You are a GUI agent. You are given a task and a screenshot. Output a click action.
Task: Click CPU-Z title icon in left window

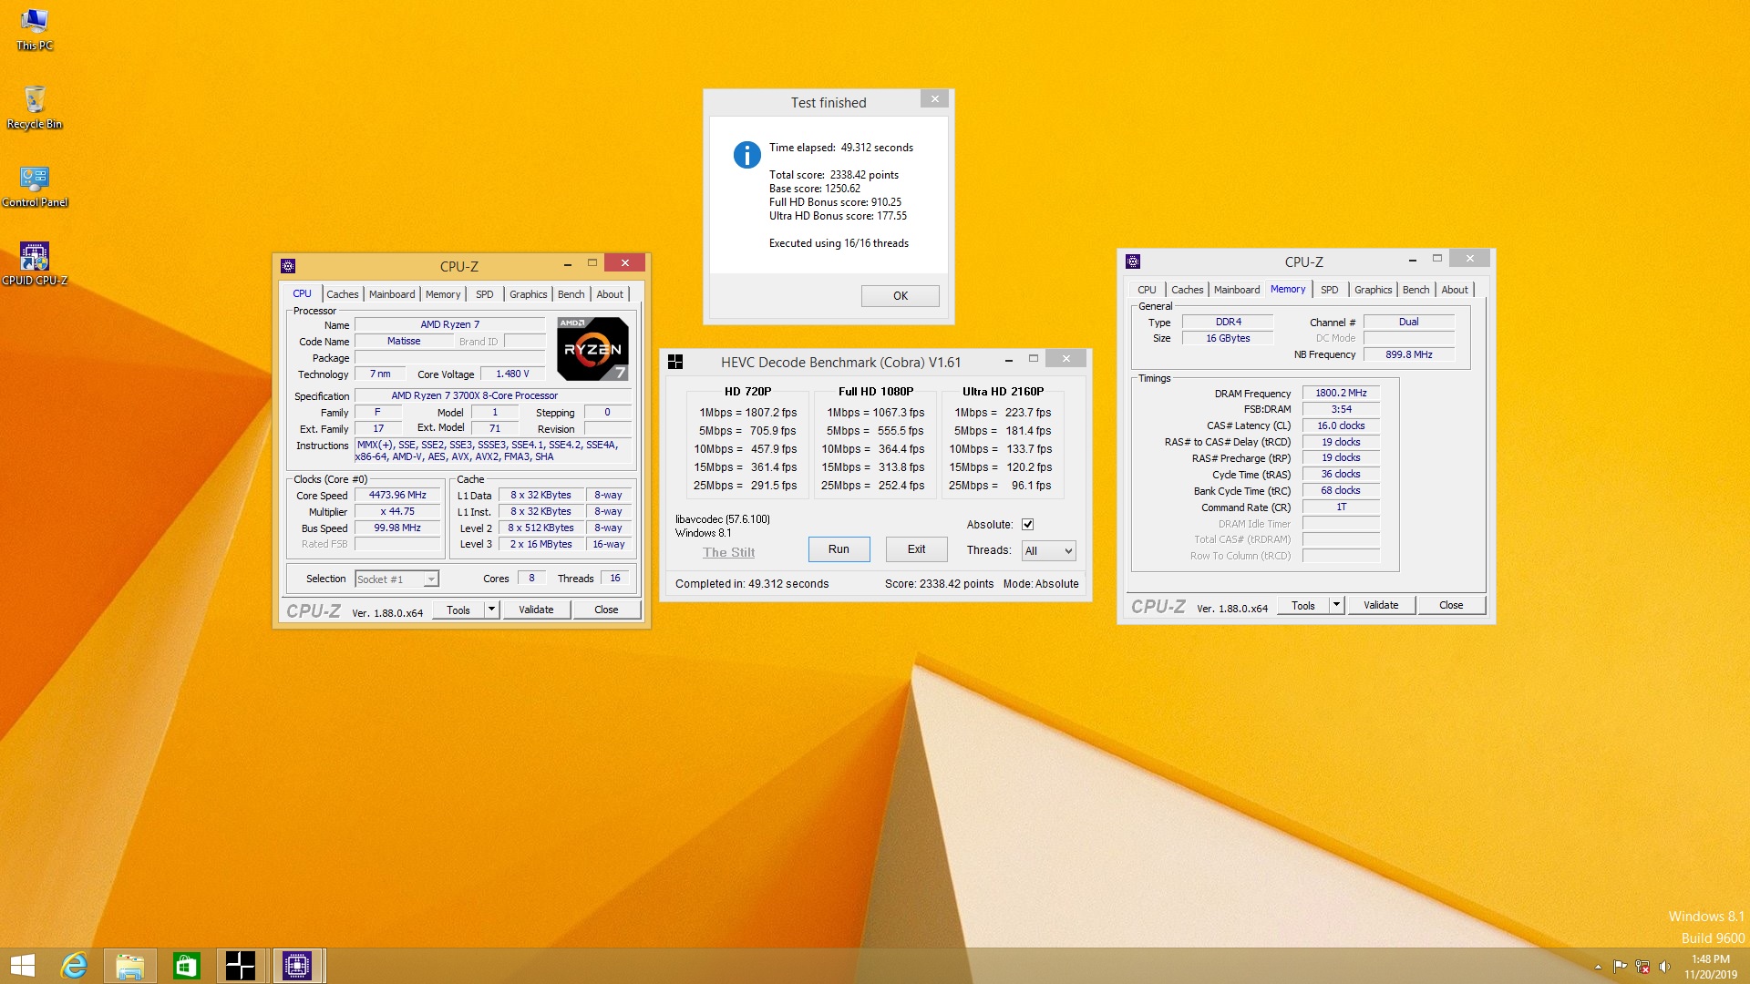pyautogui.click(x=288, y=266)
